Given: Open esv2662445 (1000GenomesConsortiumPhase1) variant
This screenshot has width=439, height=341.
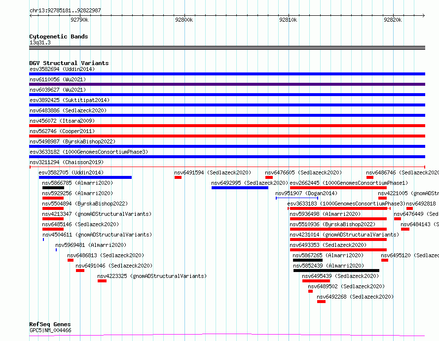Looking at the screenshot, I should pos(349,183).
